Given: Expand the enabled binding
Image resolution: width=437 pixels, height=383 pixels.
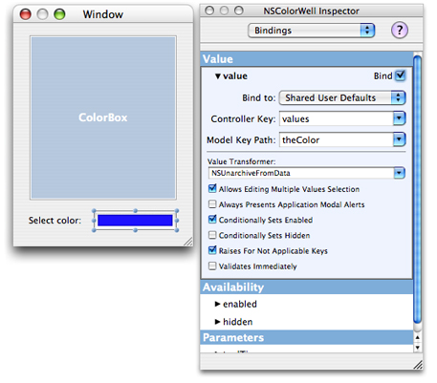Looking at the screenshot, I should click(218, 304).
